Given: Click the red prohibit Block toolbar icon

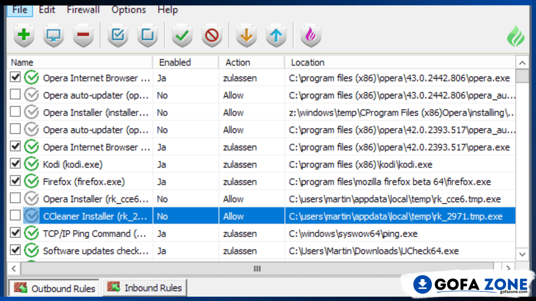Looking at the screenshot, I should coord(212,35).
